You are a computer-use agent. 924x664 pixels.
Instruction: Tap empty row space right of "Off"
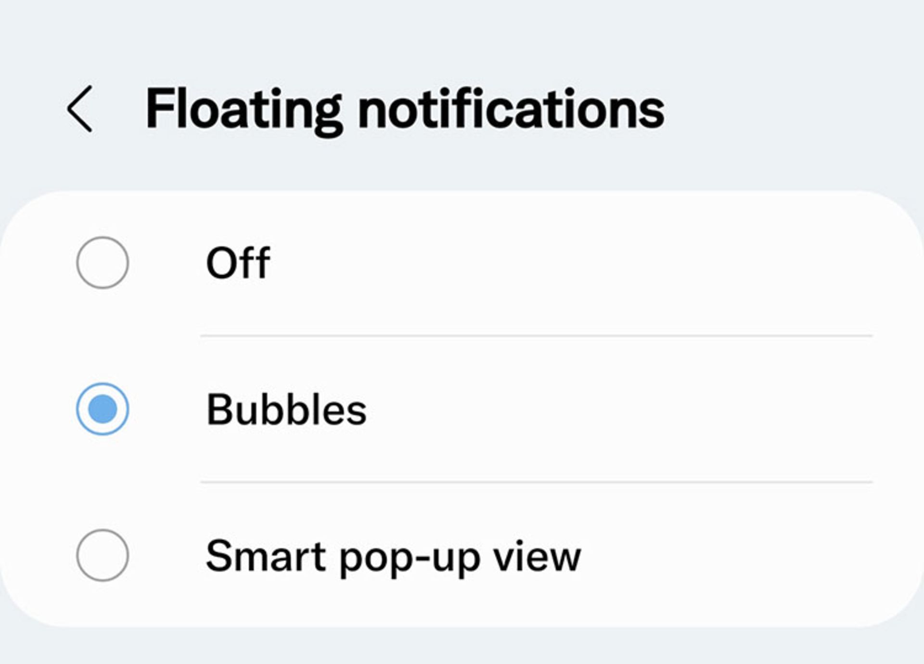tap(577, 263)
